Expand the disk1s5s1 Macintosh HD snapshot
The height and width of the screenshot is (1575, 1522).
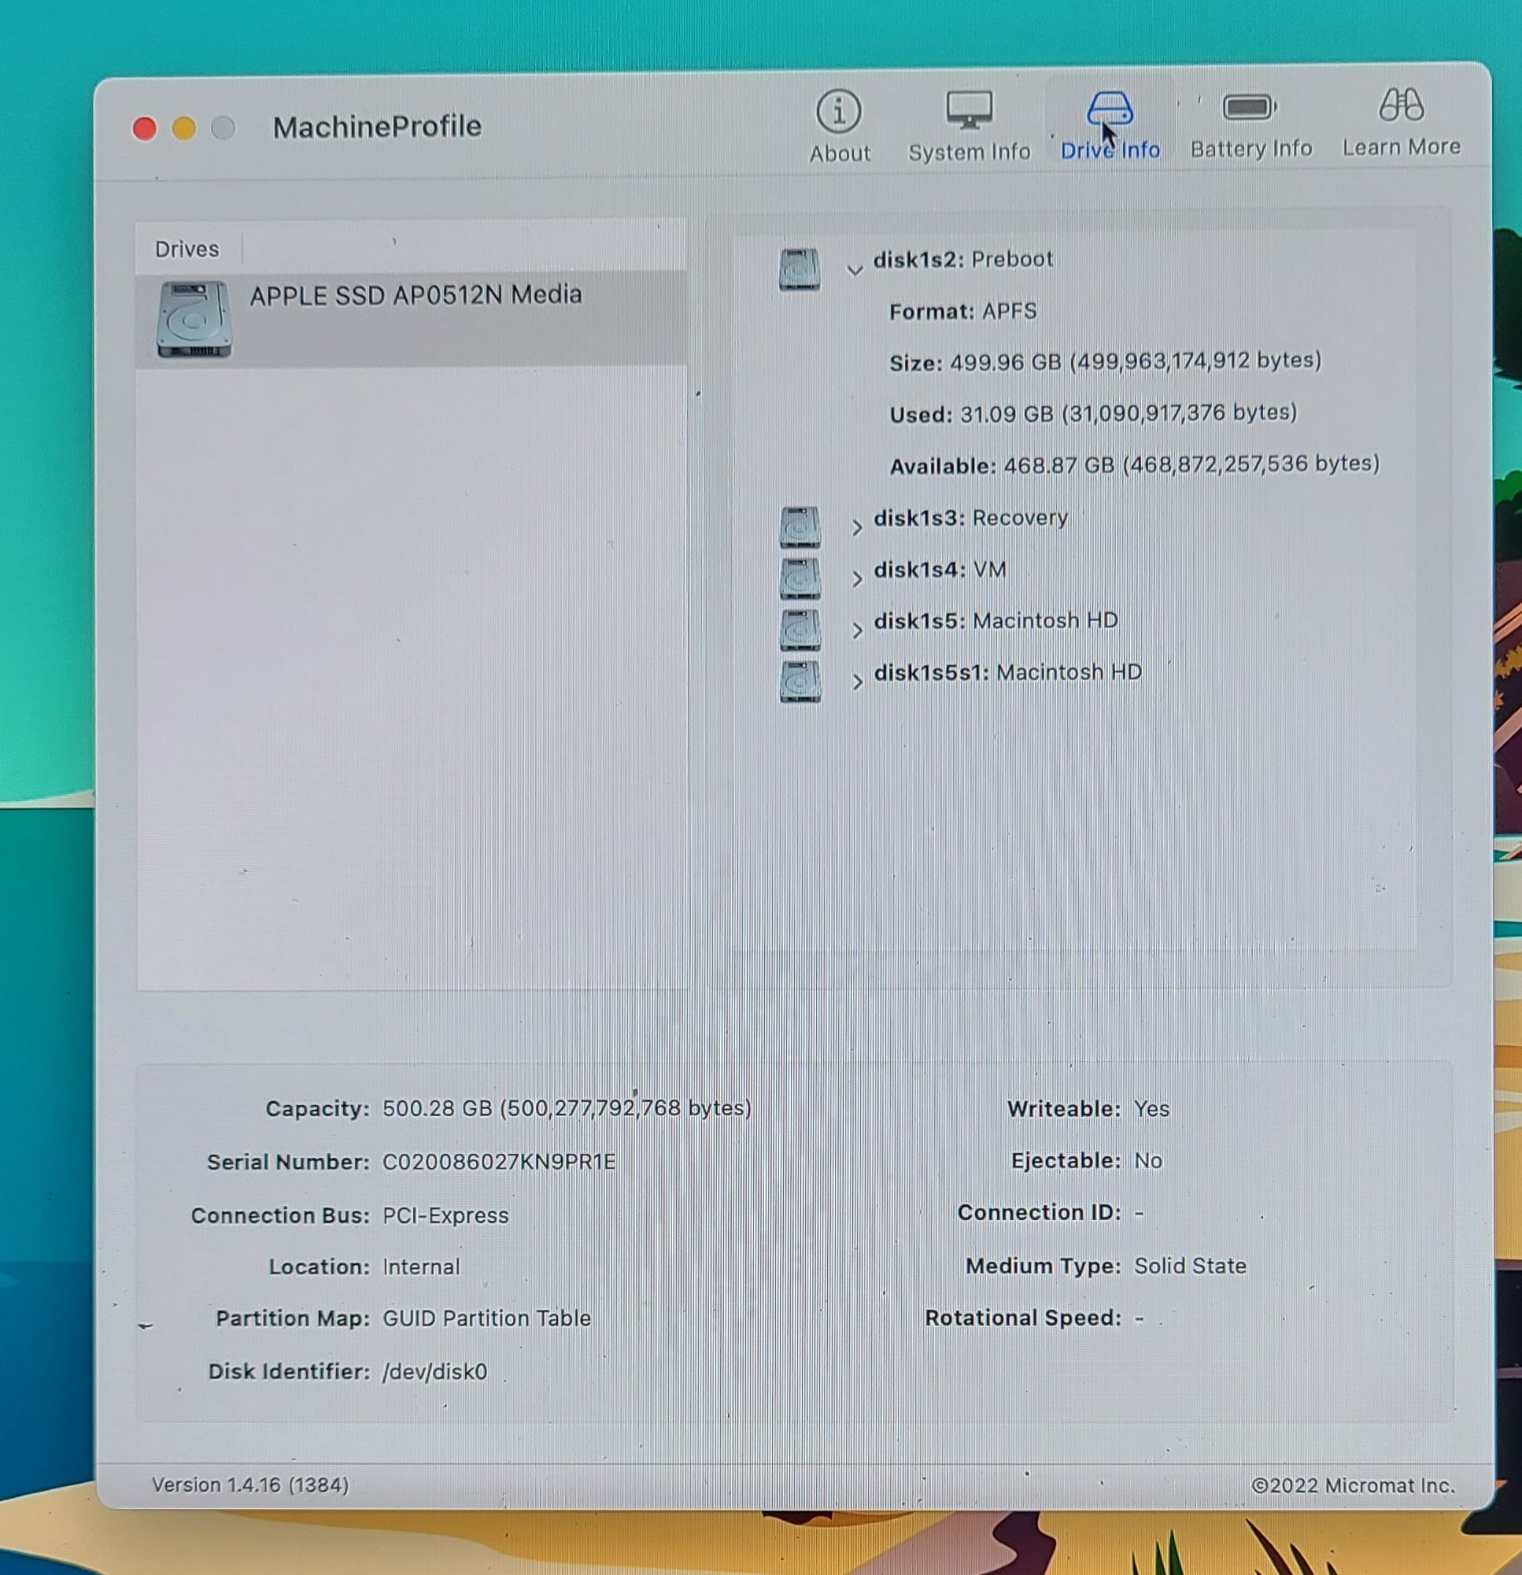pyautogui.click(x=857, y=682)
